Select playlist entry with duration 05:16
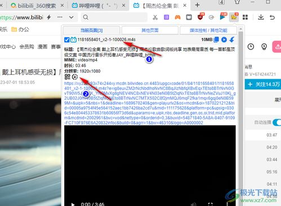 point(271,172)
